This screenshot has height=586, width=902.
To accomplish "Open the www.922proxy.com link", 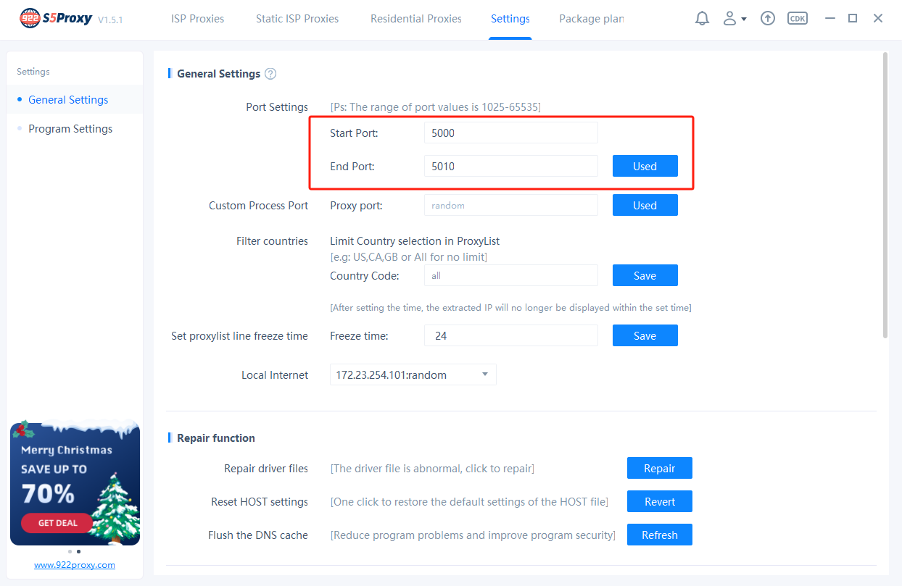I will click(x=75, y=565).
